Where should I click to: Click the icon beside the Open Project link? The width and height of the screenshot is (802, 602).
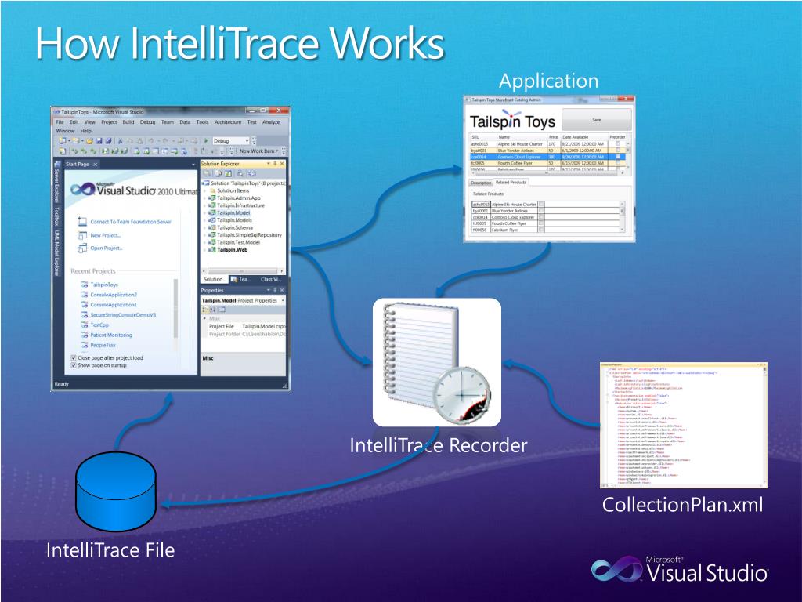(x=81, y=248)
